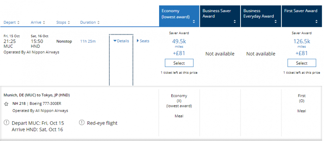The image size is (324, 141).
Task: Click the sort arrows icon next to Arrive
Action: point(44,23)
